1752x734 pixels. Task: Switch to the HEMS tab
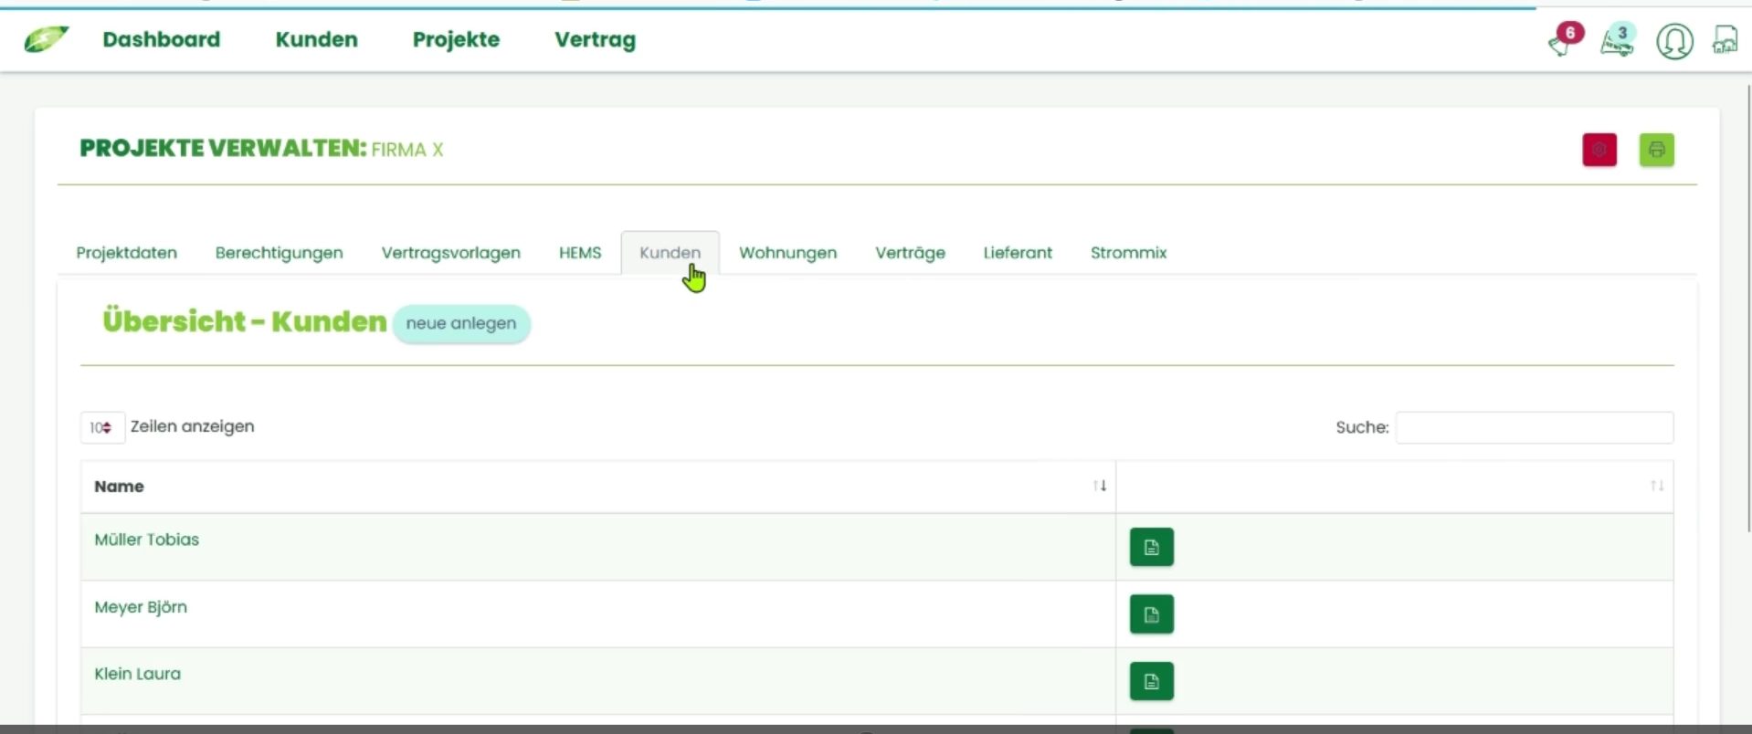(580, 253)
